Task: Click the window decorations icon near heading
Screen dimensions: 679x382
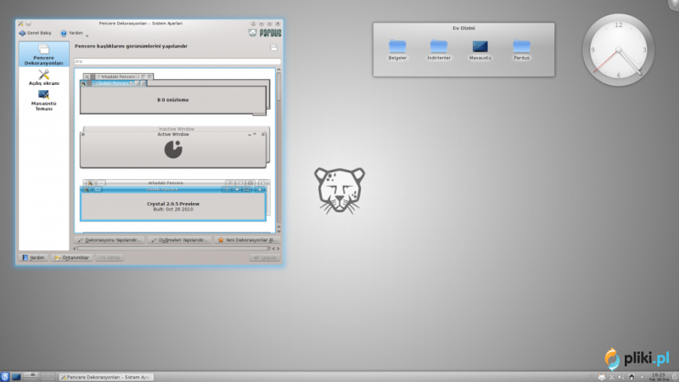Action: pyautogui.click(x=273, y=48)
